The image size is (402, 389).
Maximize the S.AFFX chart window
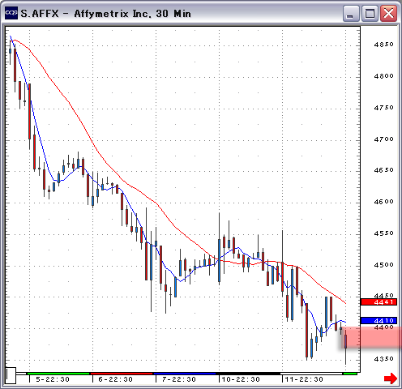(x=370, y=14)
